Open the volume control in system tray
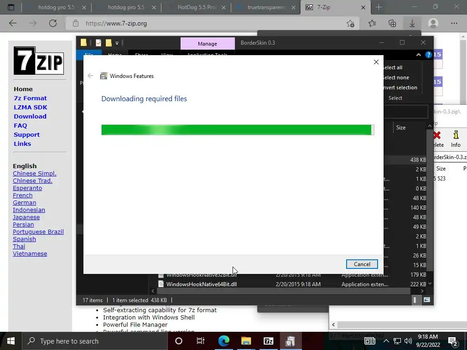The image size is (467, 350). pyautogui.click(x=408, y=341)
